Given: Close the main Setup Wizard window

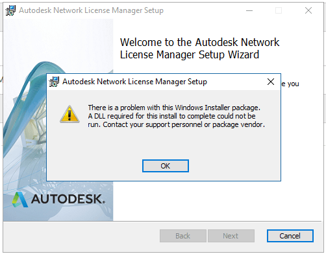Looking at the screenshot, I should coord(308,10).
